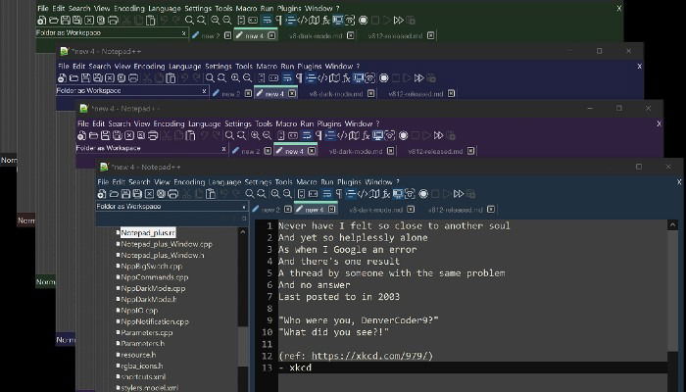Viewport: 686px width, 392px height.
Task: Close Folder as Workspace panel in purple window
Action: 223,149
